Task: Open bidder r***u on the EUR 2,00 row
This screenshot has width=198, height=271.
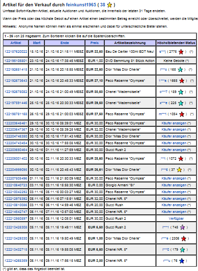Action: 167,261
